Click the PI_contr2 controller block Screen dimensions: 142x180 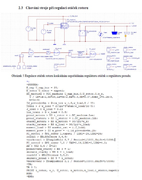57,53
